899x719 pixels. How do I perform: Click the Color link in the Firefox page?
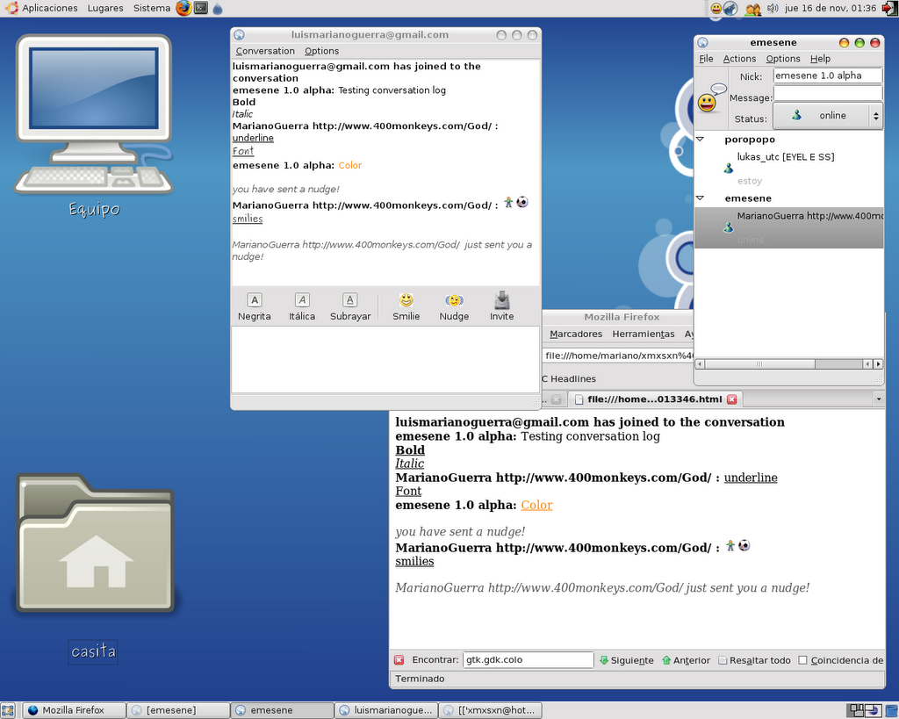[536, 505]
